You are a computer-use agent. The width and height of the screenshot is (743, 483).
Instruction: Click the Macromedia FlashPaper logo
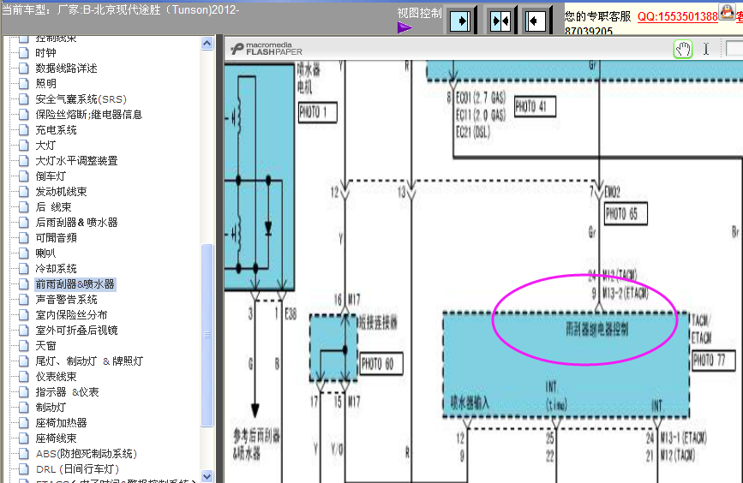coord(263,49)
